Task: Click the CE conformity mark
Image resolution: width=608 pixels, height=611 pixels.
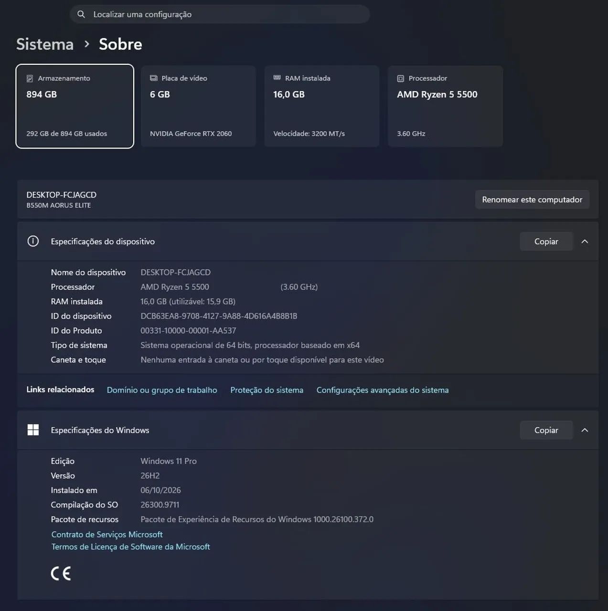Action: coord(61,573)
